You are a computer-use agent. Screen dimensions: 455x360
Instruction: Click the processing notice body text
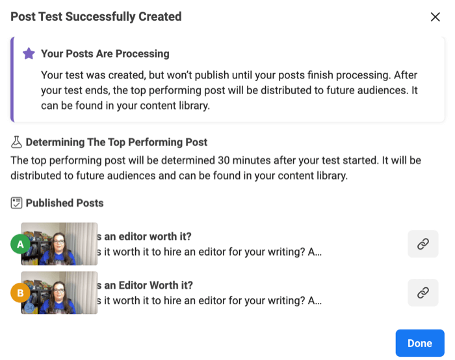pyautogui.click(x=229, y=90)
